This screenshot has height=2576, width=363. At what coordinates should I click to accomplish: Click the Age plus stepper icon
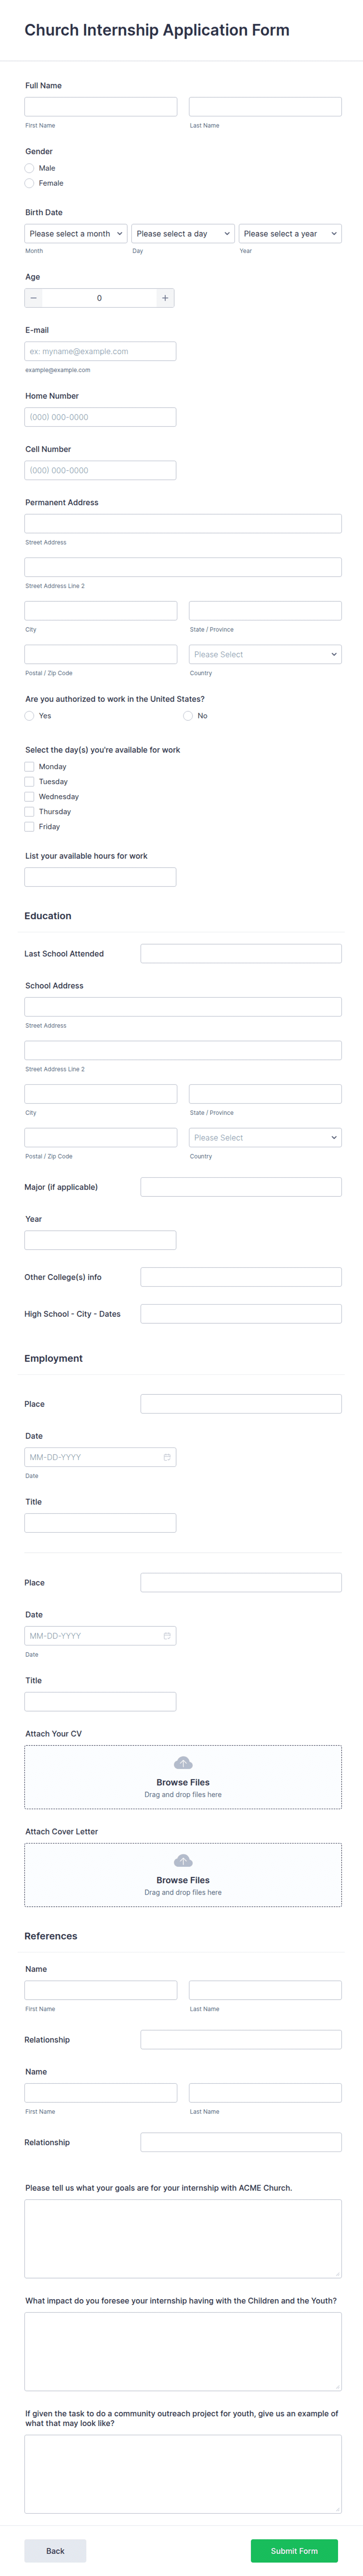pyautogui.click(x=165, y=298)
